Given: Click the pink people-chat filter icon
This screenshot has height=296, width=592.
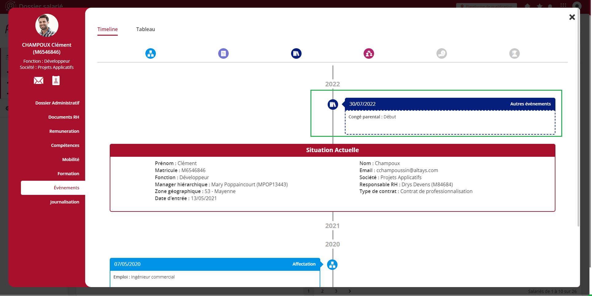Looking at the screenshot, I should 369,53.
